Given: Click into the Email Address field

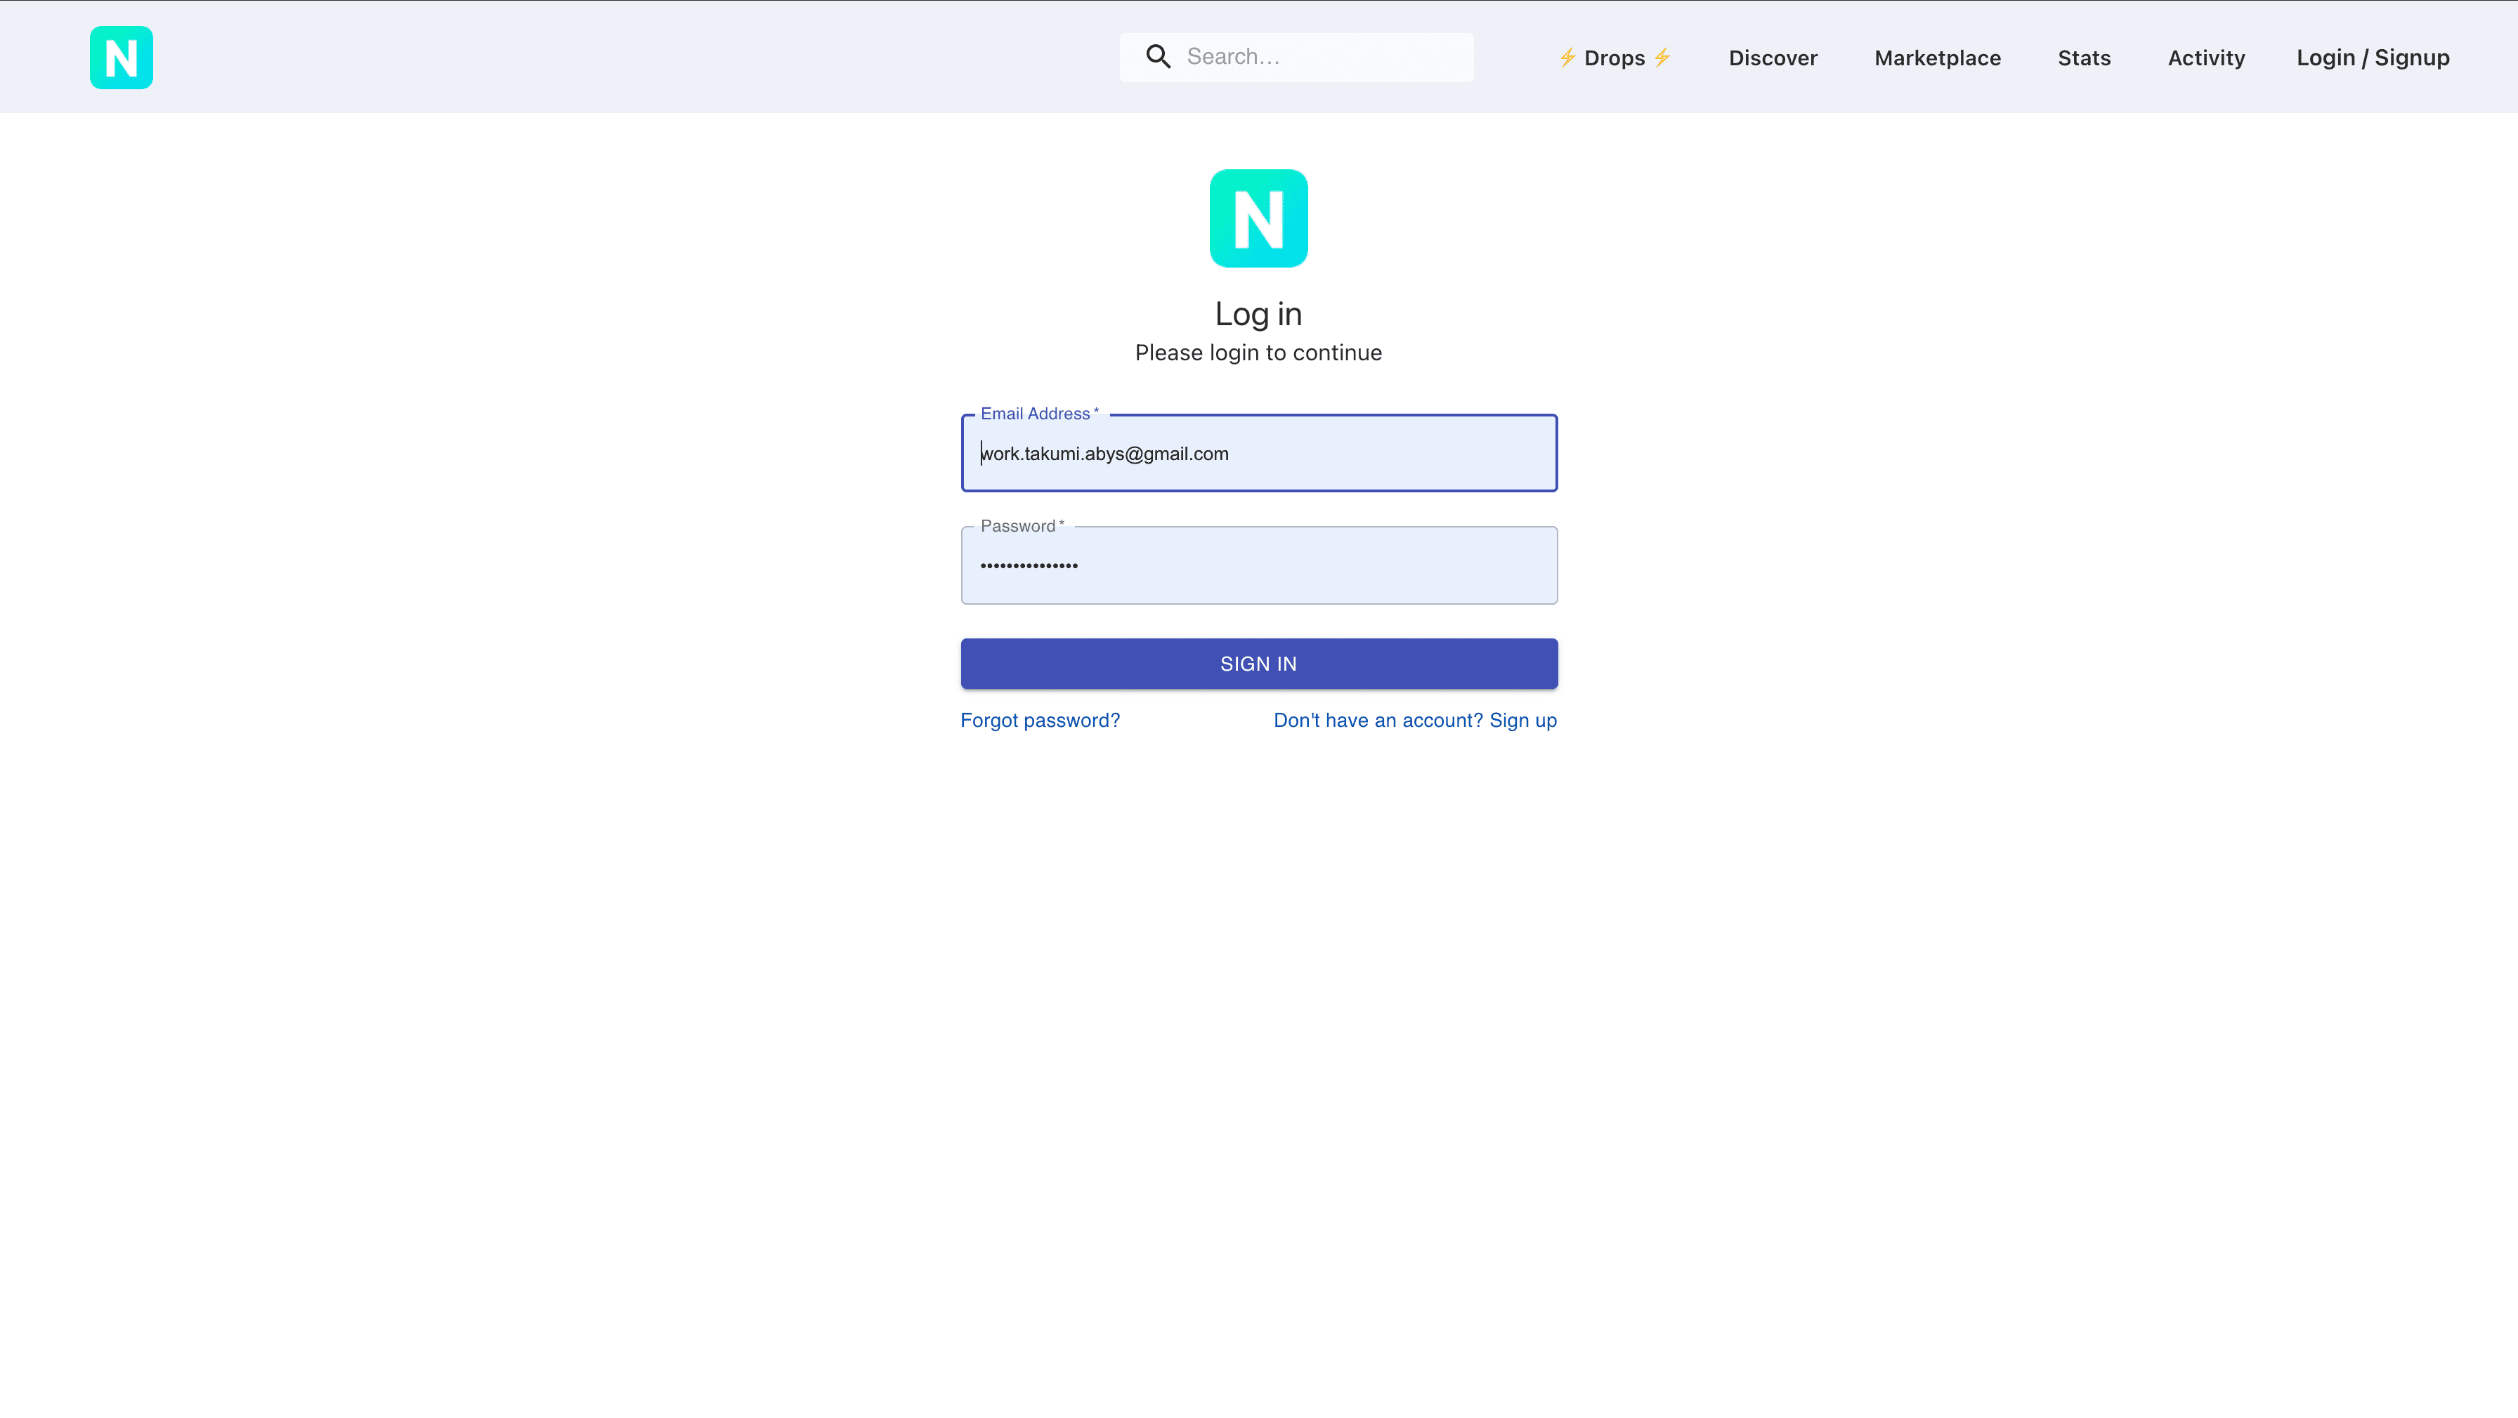Looking at the screenshot, I should (x=1259, y=454).
